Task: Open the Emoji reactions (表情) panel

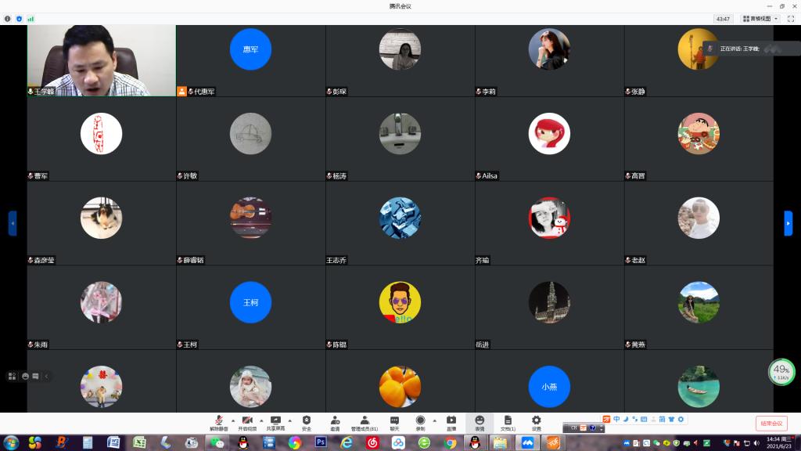Action: [x=480, y=423]
